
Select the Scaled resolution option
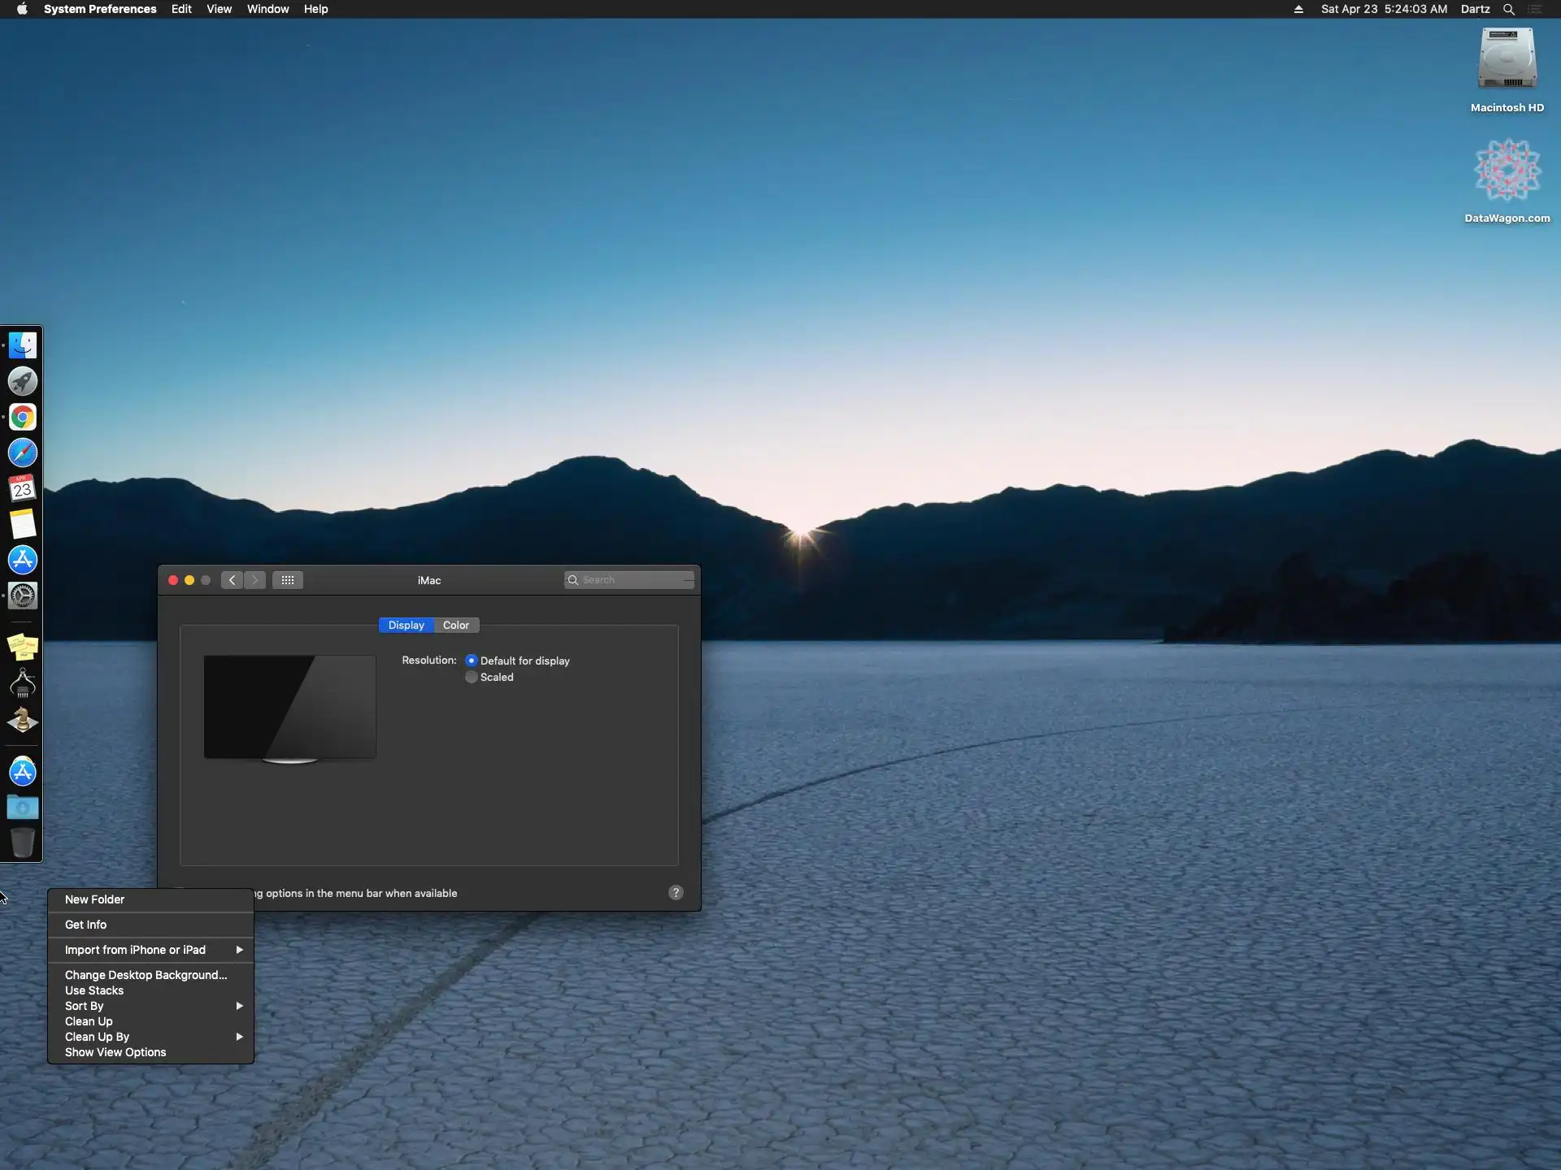click(472, 677)
